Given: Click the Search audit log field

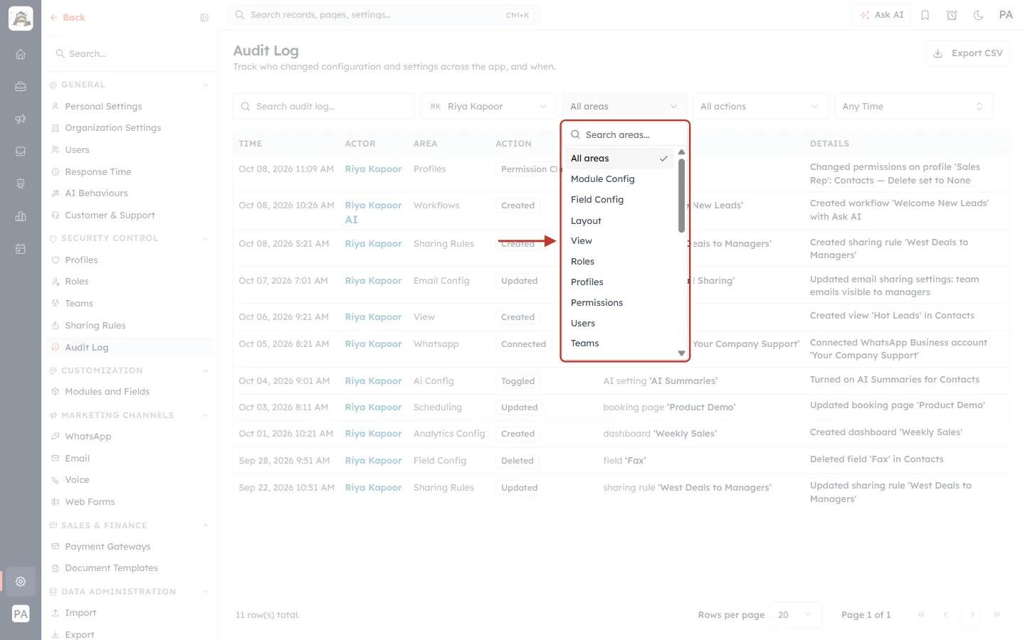Looking at the screenshot, I should point(324,107).
